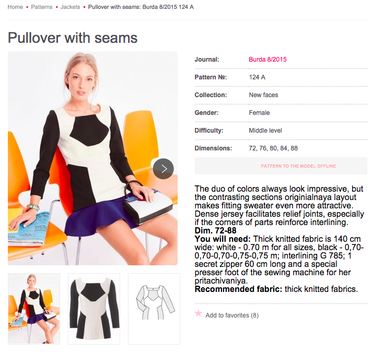Click the New faces collection value
The width and height of the screenshot is (373, 352).
pyautogui.click(x=263, y=95)
